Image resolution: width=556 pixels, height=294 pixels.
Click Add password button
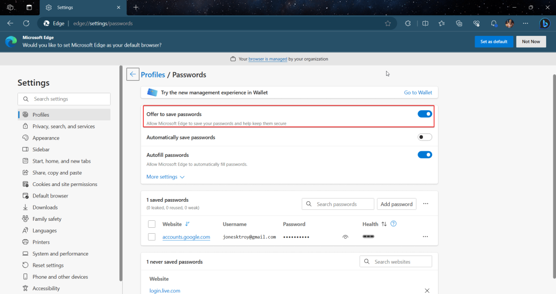[x=396, y=204]
